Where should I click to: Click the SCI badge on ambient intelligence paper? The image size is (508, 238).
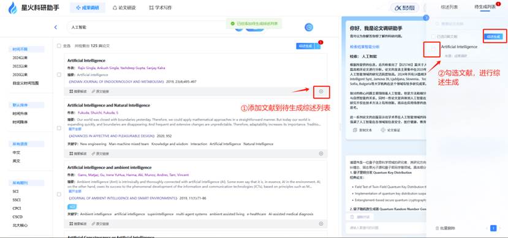coord(72,207)
